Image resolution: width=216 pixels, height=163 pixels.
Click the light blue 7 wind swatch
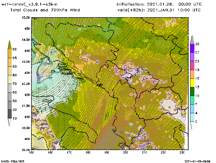(x=192, y=109)
